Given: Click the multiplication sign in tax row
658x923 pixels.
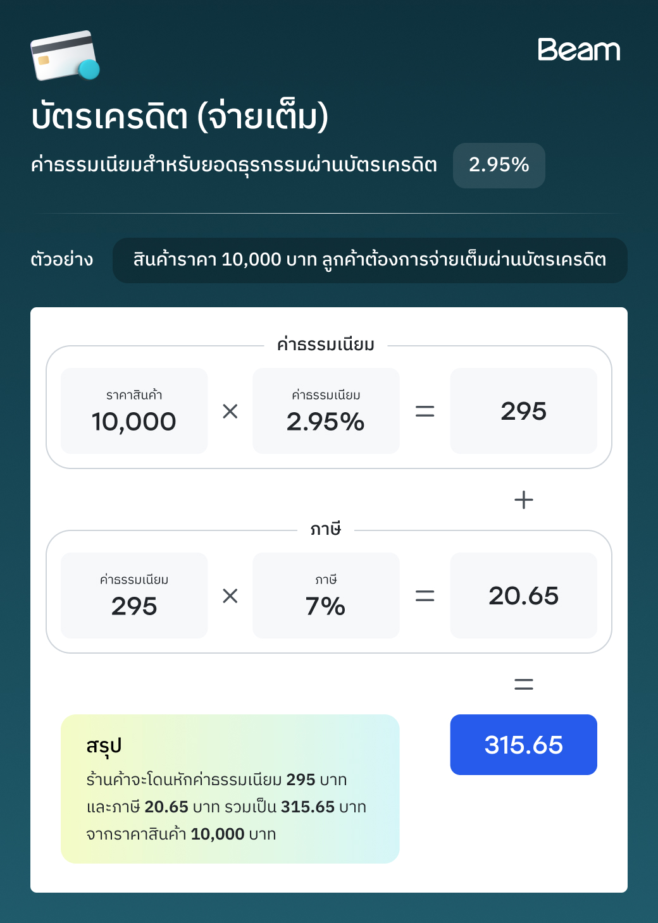Looking at the screenshot, I should 230,596.
